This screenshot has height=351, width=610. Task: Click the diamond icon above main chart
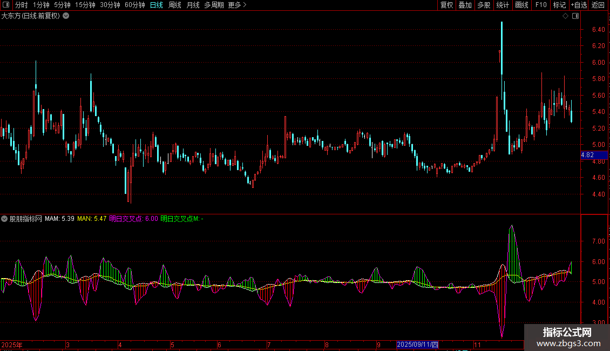566,16
